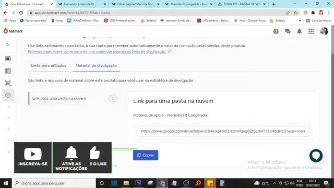Expand the Hotmart left sidebar

click(8, 45)
